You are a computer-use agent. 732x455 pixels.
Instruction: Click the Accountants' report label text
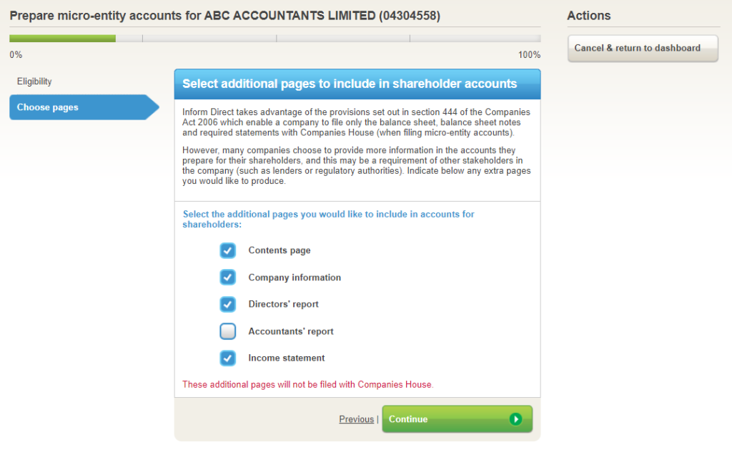click(x=291, y=331)
